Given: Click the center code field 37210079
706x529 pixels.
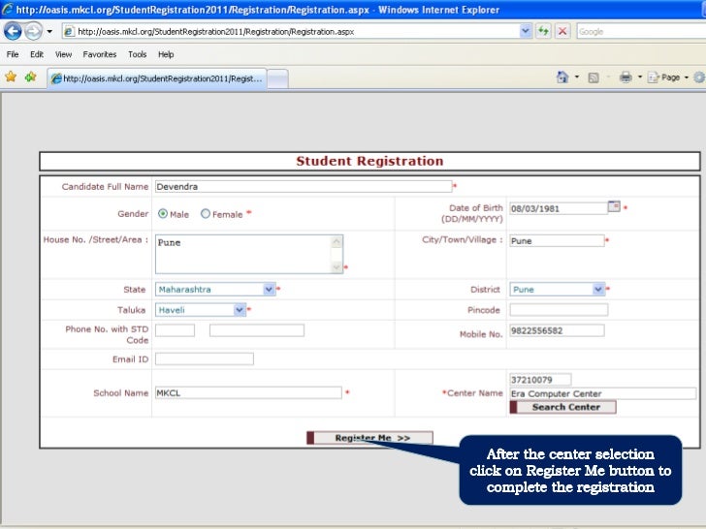Looking at the screenshot, I should pyautogui.click(x=540, y=380).
